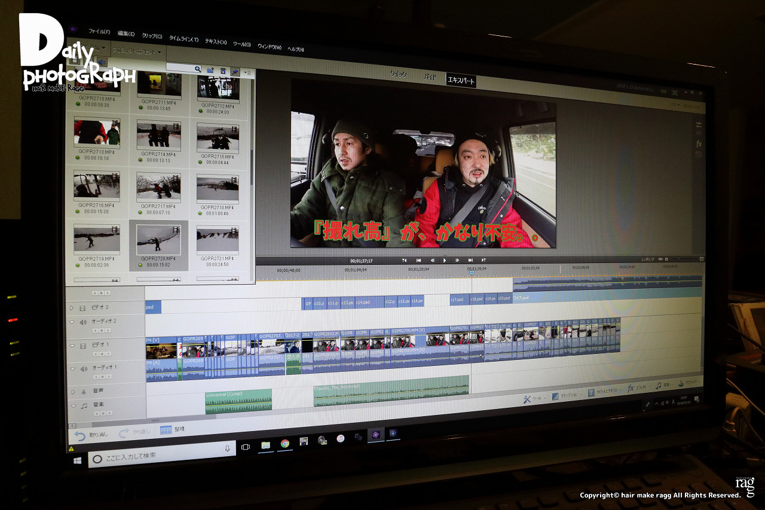Open the トランジション (Transitions) panel
765x510 pixels.
pyautogui.click(x=565, y=395)
